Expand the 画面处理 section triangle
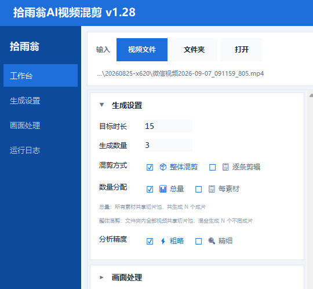The image size is (313, 289). [101, 277]
